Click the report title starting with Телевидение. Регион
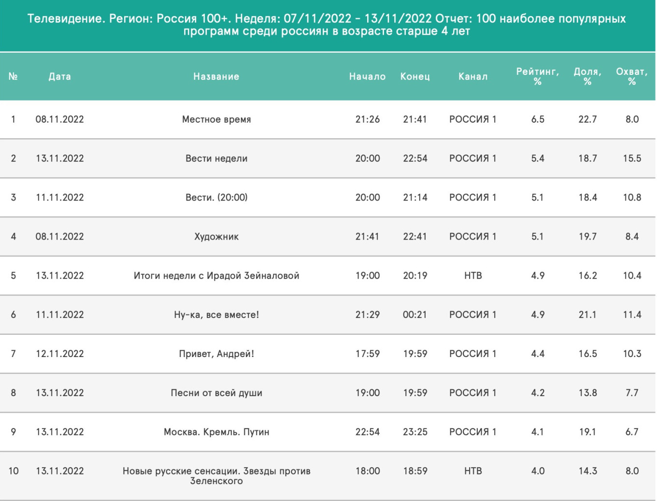The image size is (657, 501). click(327, 25)
